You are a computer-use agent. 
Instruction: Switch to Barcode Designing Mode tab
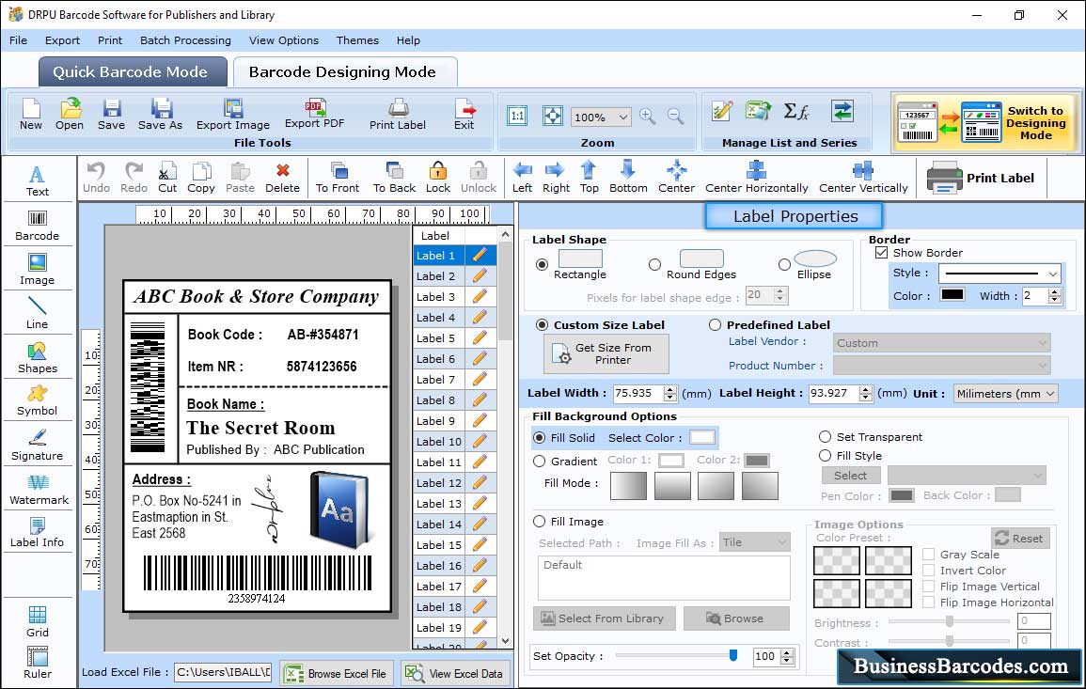coord(344,72)
